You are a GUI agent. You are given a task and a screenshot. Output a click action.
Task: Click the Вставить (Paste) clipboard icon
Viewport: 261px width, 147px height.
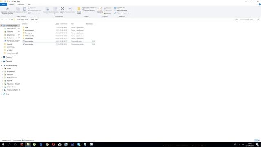tap(24, 9)
